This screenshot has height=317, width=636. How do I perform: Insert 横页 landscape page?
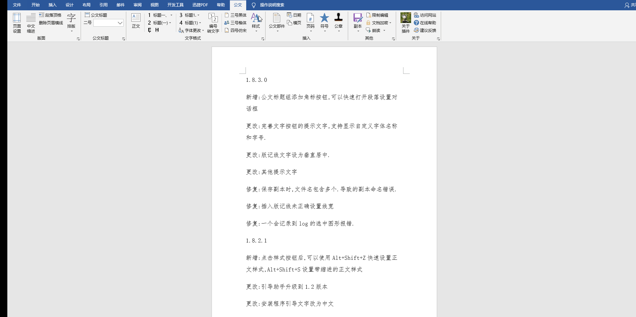pyautogui.click(x=294, y=23)
